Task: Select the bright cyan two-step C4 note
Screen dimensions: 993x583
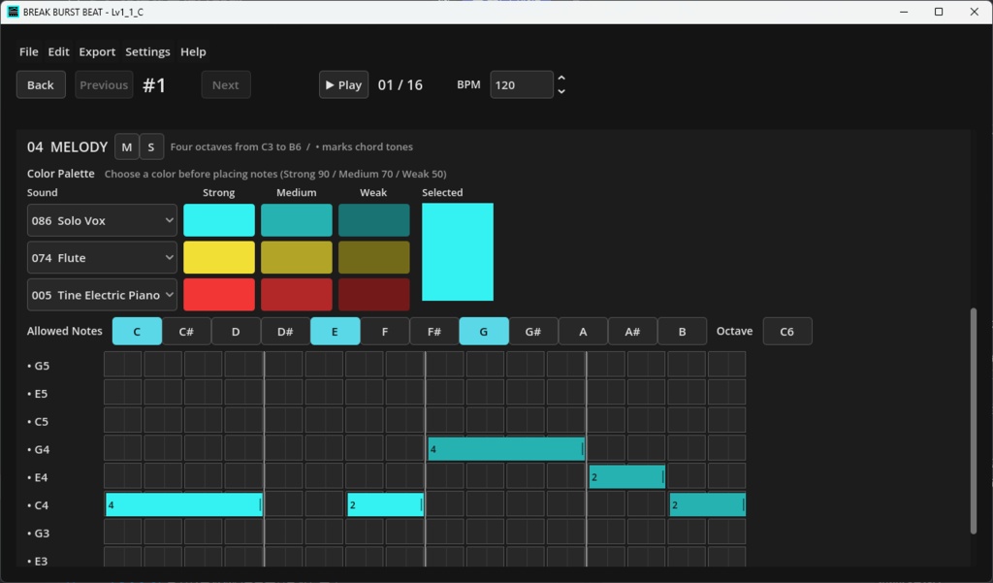Action: [386, 504]
